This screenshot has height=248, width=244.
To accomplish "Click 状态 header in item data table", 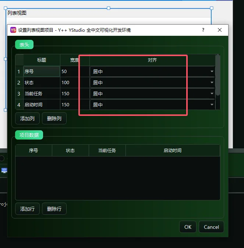I will coord(70,150).
